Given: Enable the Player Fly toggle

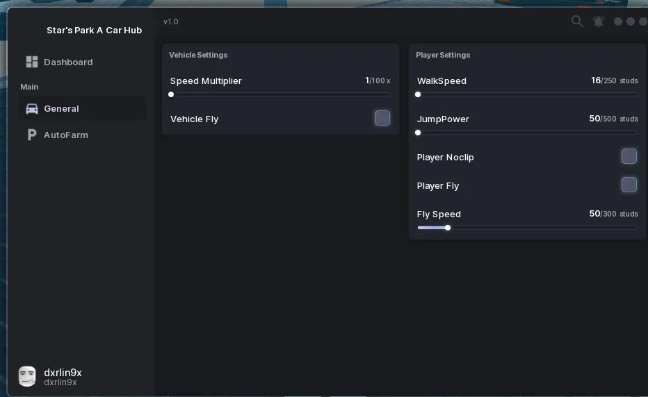Looking at the screenshot, I should click(629, 185).
